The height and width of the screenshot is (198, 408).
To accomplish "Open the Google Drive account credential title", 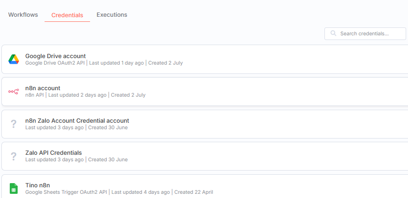I will tap(55, 56).
